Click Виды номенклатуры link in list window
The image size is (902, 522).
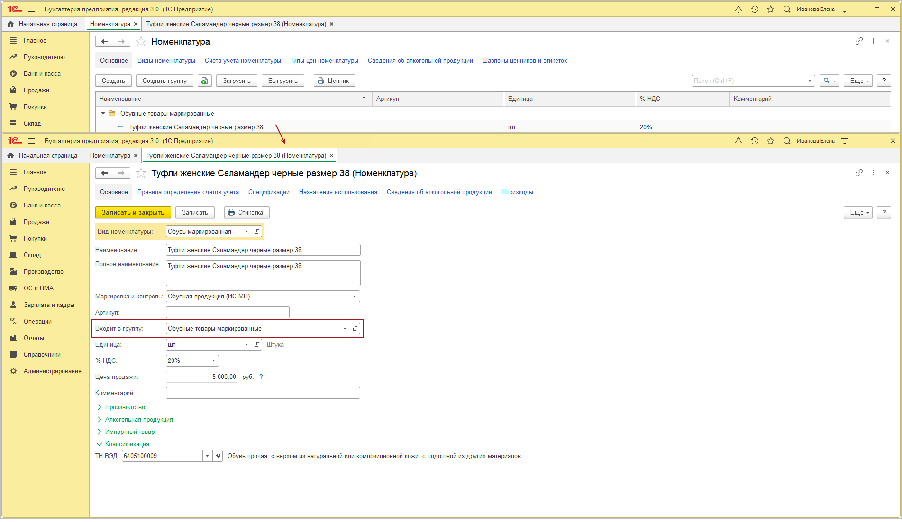tap(166, 60)
